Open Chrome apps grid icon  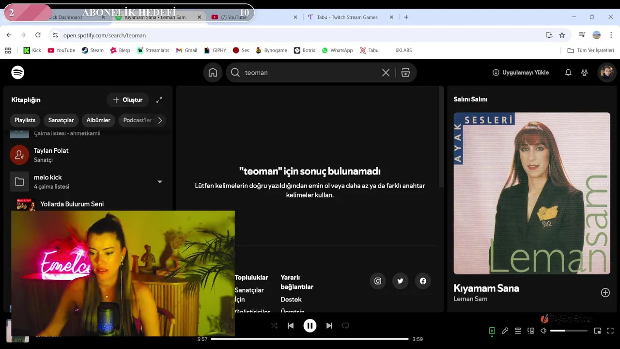click(x=8, y=50)
